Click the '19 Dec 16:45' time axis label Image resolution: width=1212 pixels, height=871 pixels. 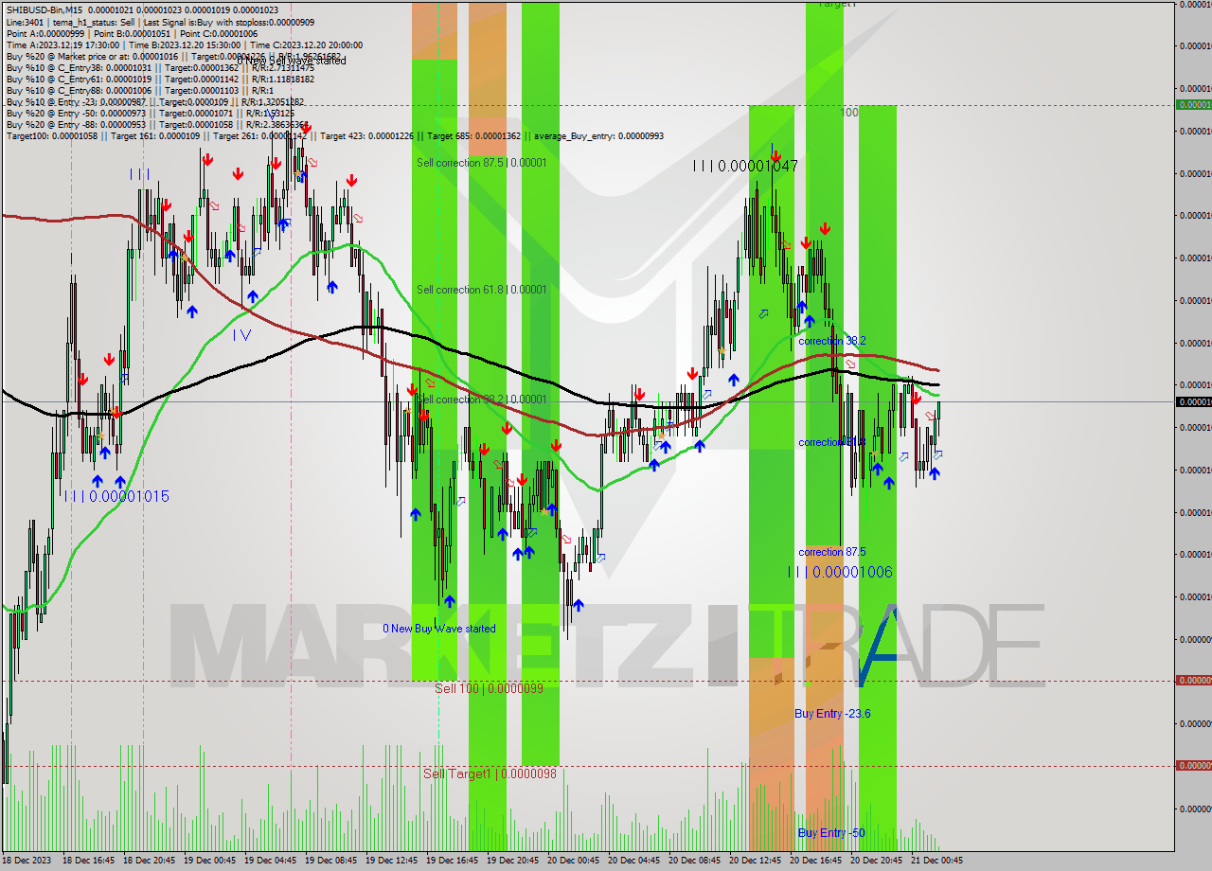452,861
